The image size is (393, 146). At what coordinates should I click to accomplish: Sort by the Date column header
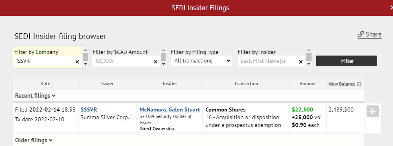coord(45,84)
